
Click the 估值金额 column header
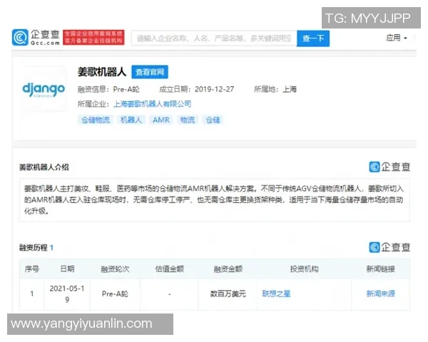[x=170, y=269]
